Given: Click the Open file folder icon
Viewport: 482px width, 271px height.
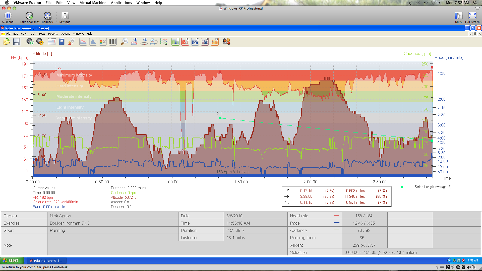Looking at the screenshot, I should click(x=7, y=42).
